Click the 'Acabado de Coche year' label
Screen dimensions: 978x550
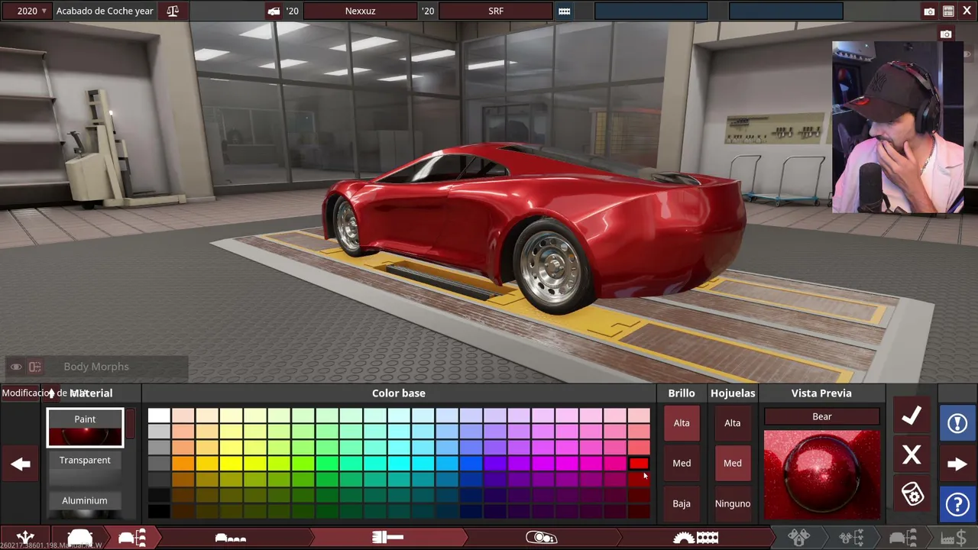point(105,11)
